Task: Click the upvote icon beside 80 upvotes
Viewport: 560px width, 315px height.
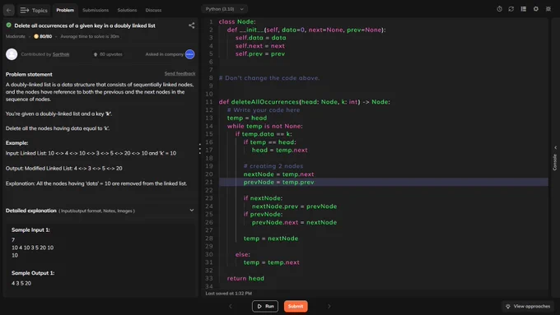Action: point(96,54)
